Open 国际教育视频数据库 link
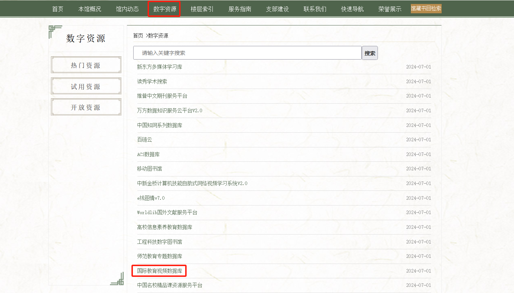This screenshot has height=293, width=514. tap(160, 271)
